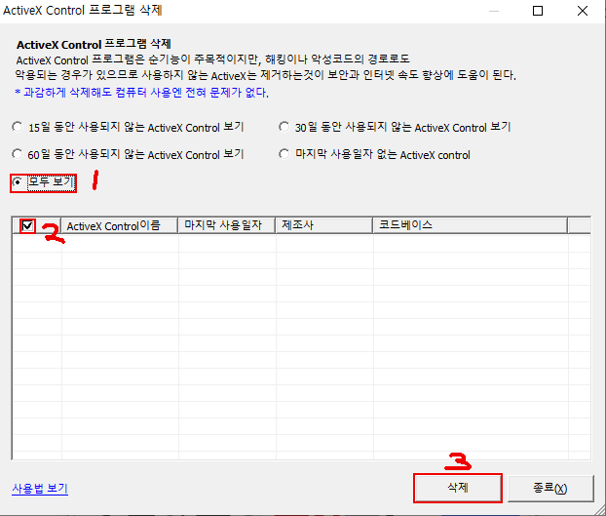Sort by ActiveX Control이름 column header
Viewport: 606px width, 516px height.
(x=120, y=225)
